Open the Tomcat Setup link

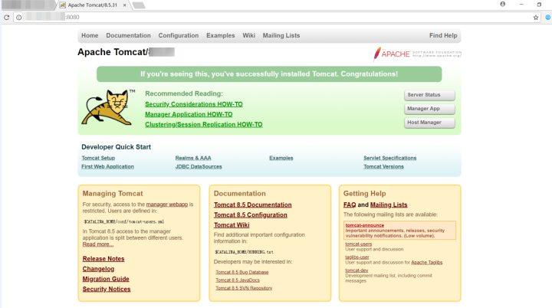coord(98,158)
